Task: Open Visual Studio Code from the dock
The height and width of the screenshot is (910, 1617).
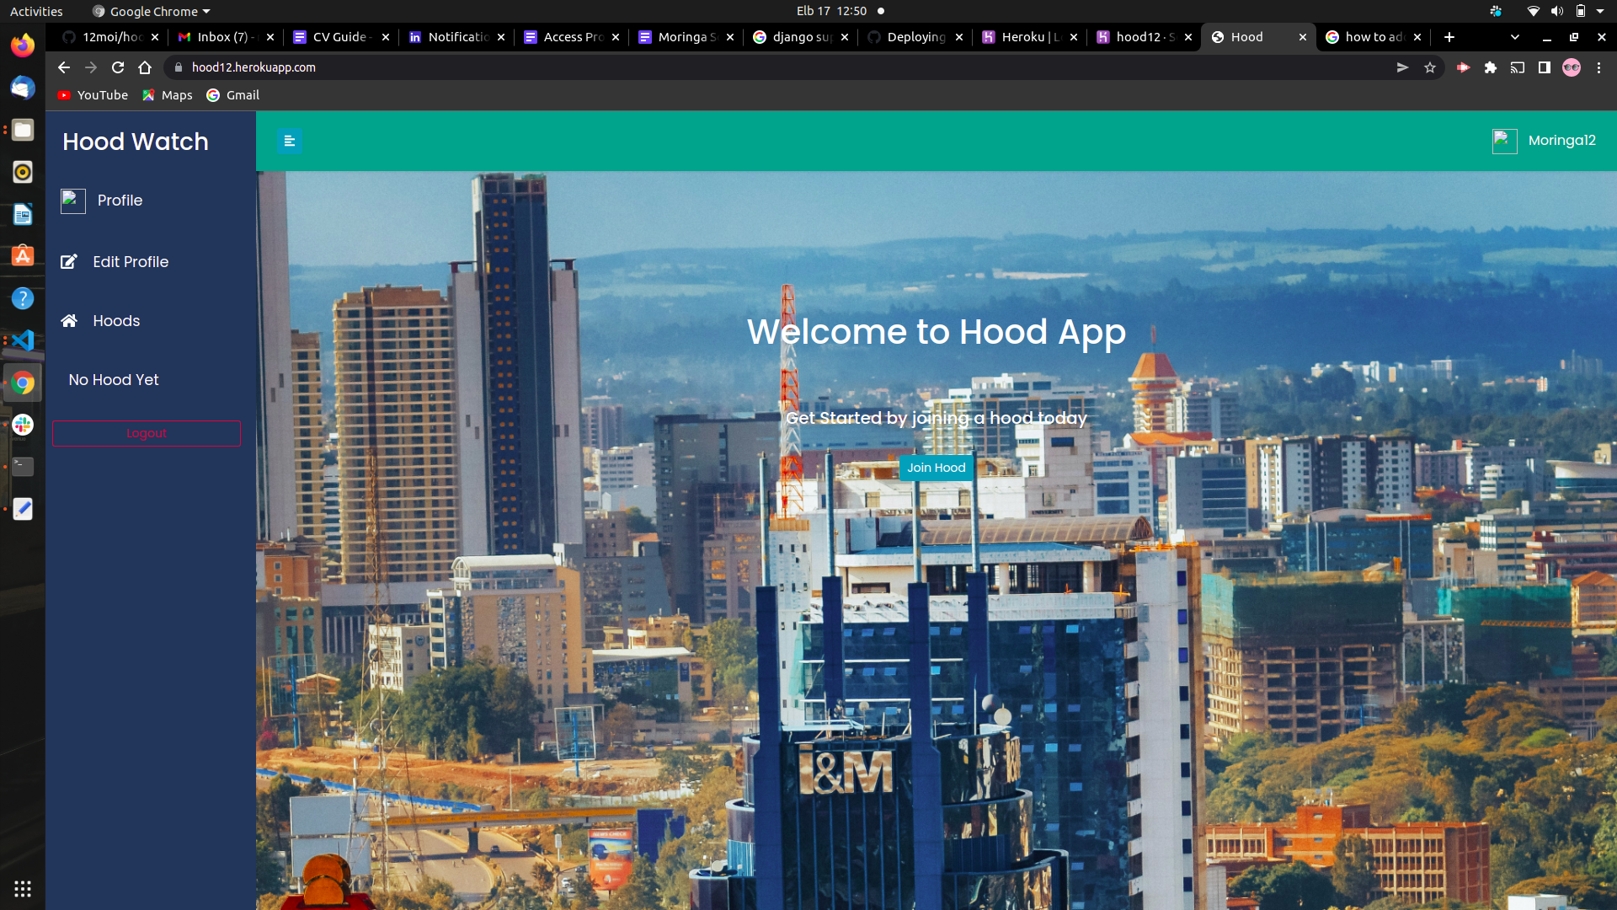Action: [23, 340]
